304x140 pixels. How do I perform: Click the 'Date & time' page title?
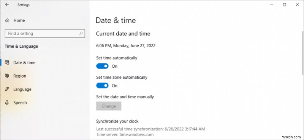coord(116,20)
